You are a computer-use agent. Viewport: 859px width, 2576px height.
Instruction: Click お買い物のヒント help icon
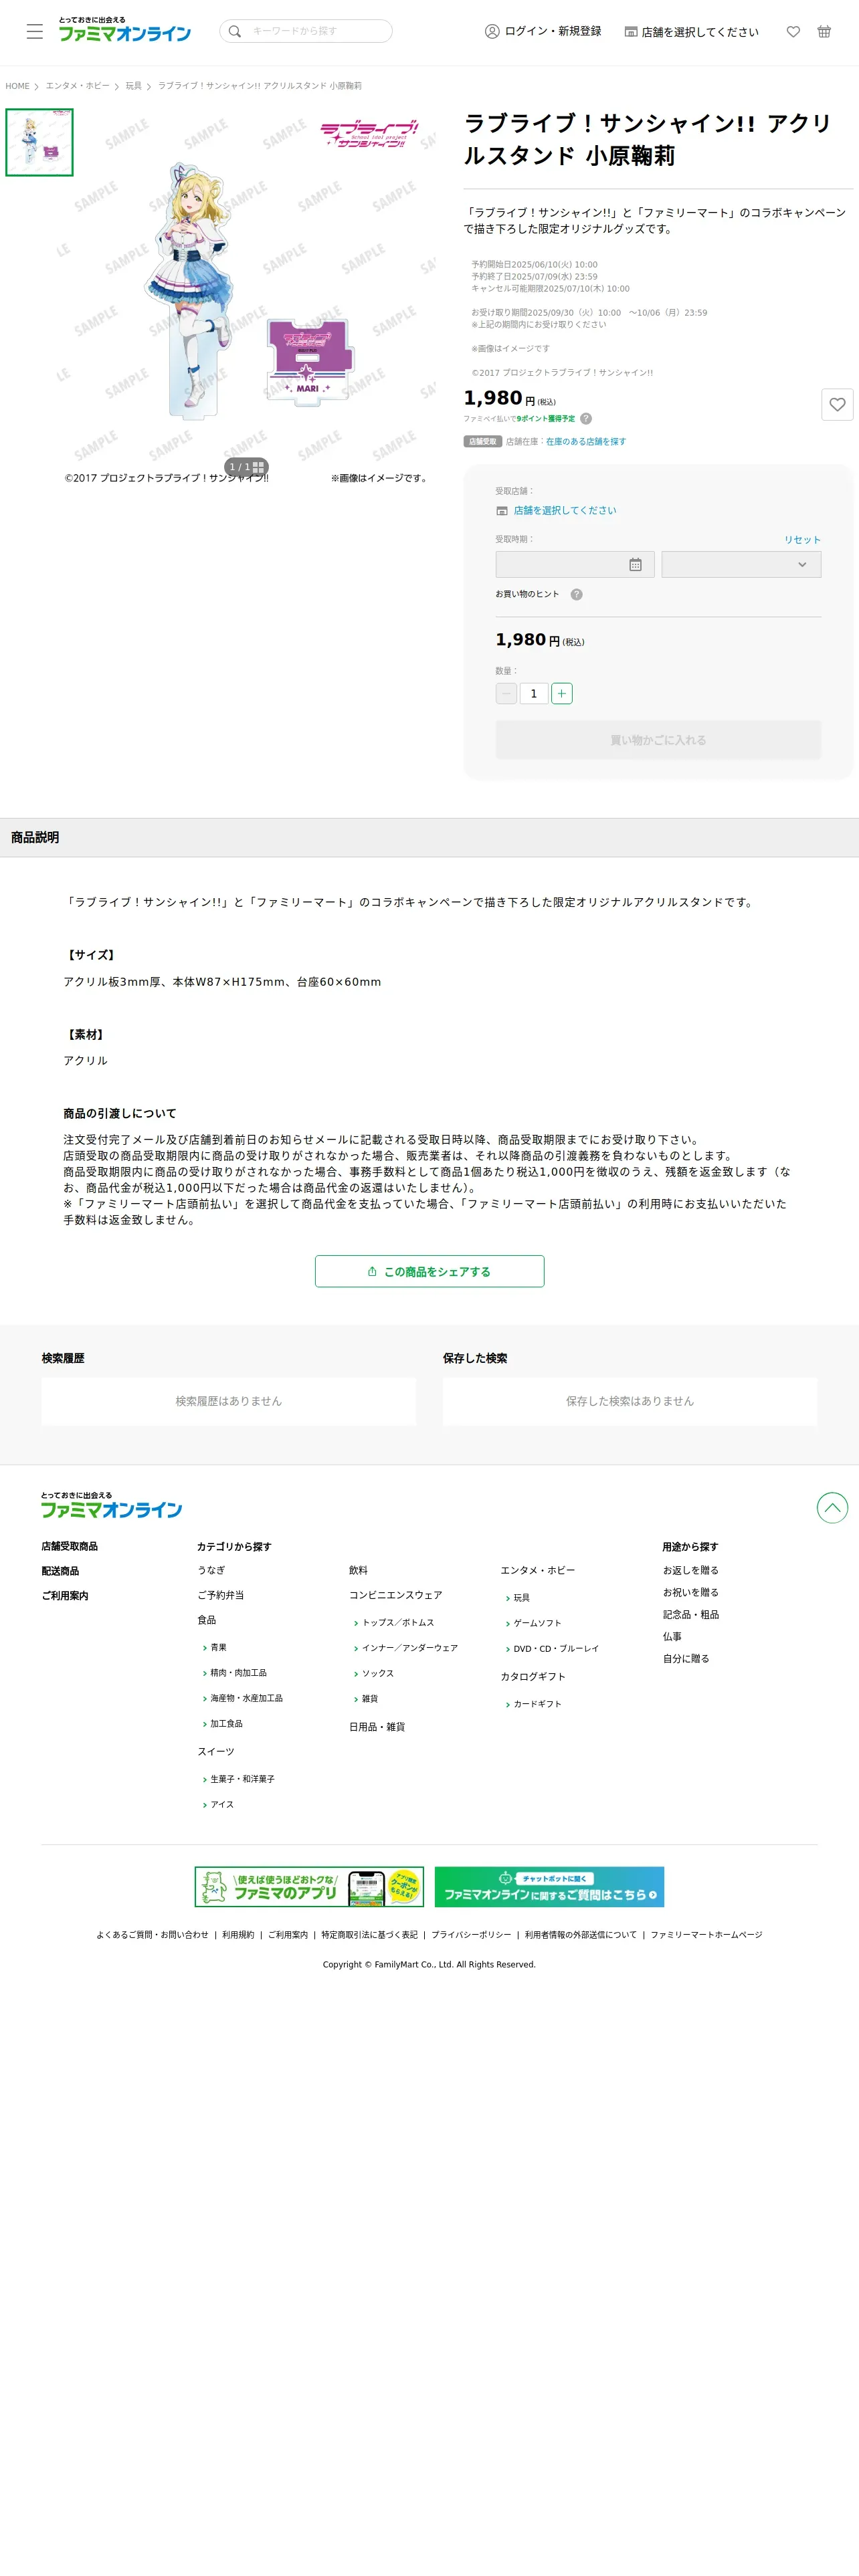[576, 594]
